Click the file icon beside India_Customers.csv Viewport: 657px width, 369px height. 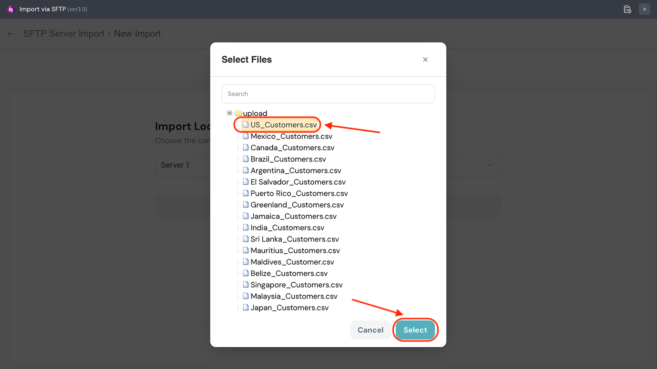pyautogui.click(x=246, y=228)
